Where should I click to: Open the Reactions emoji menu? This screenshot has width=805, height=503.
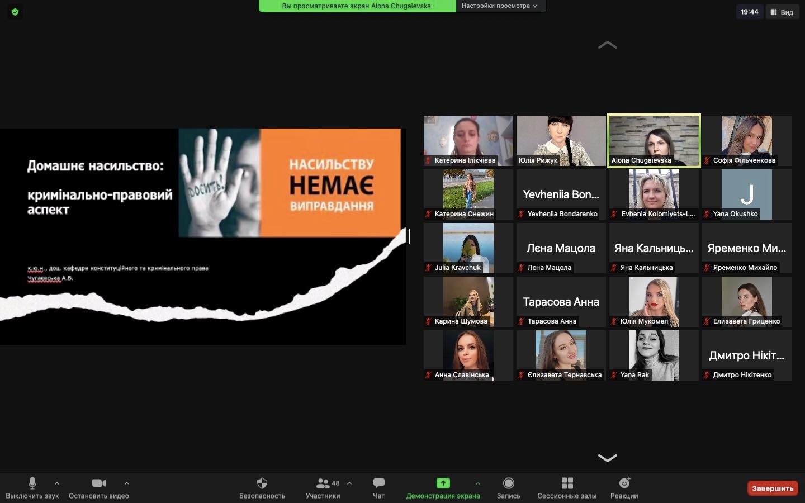pyautogui.click(x=624, y=483)
